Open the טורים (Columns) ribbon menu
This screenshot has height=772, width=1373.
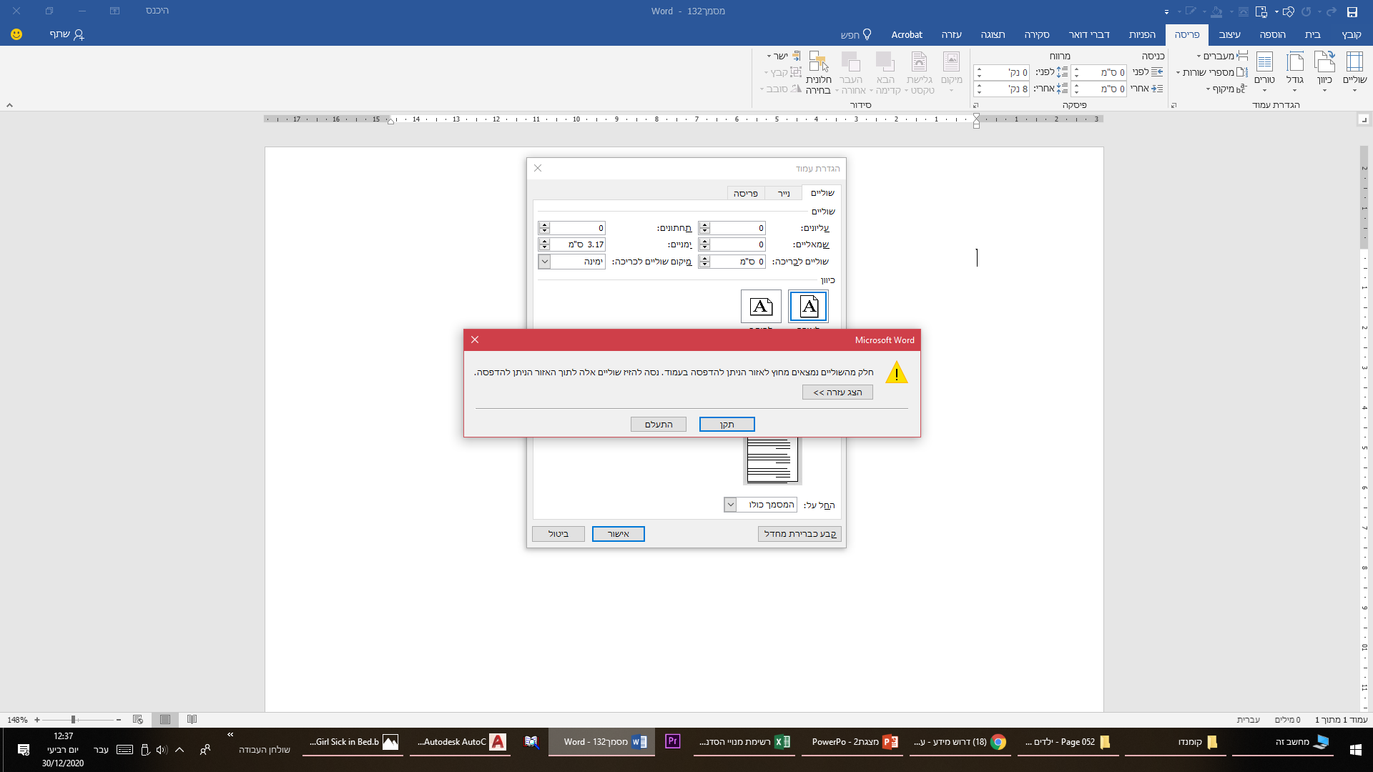(x=1264, y=71)
